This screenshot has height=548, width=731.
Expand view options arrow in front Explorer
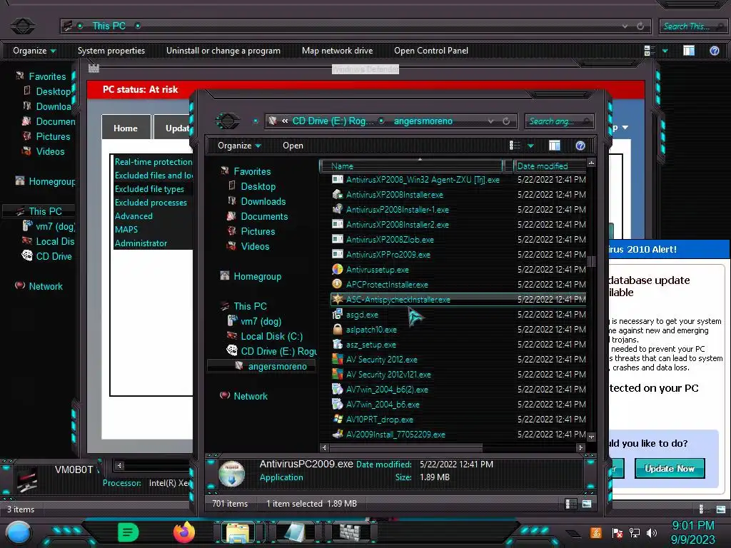pos(530,146)
